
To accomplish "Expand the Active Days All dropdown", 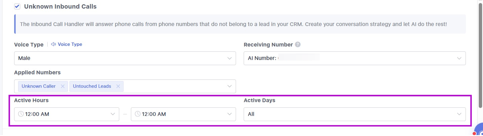I will tap(355, 114).
